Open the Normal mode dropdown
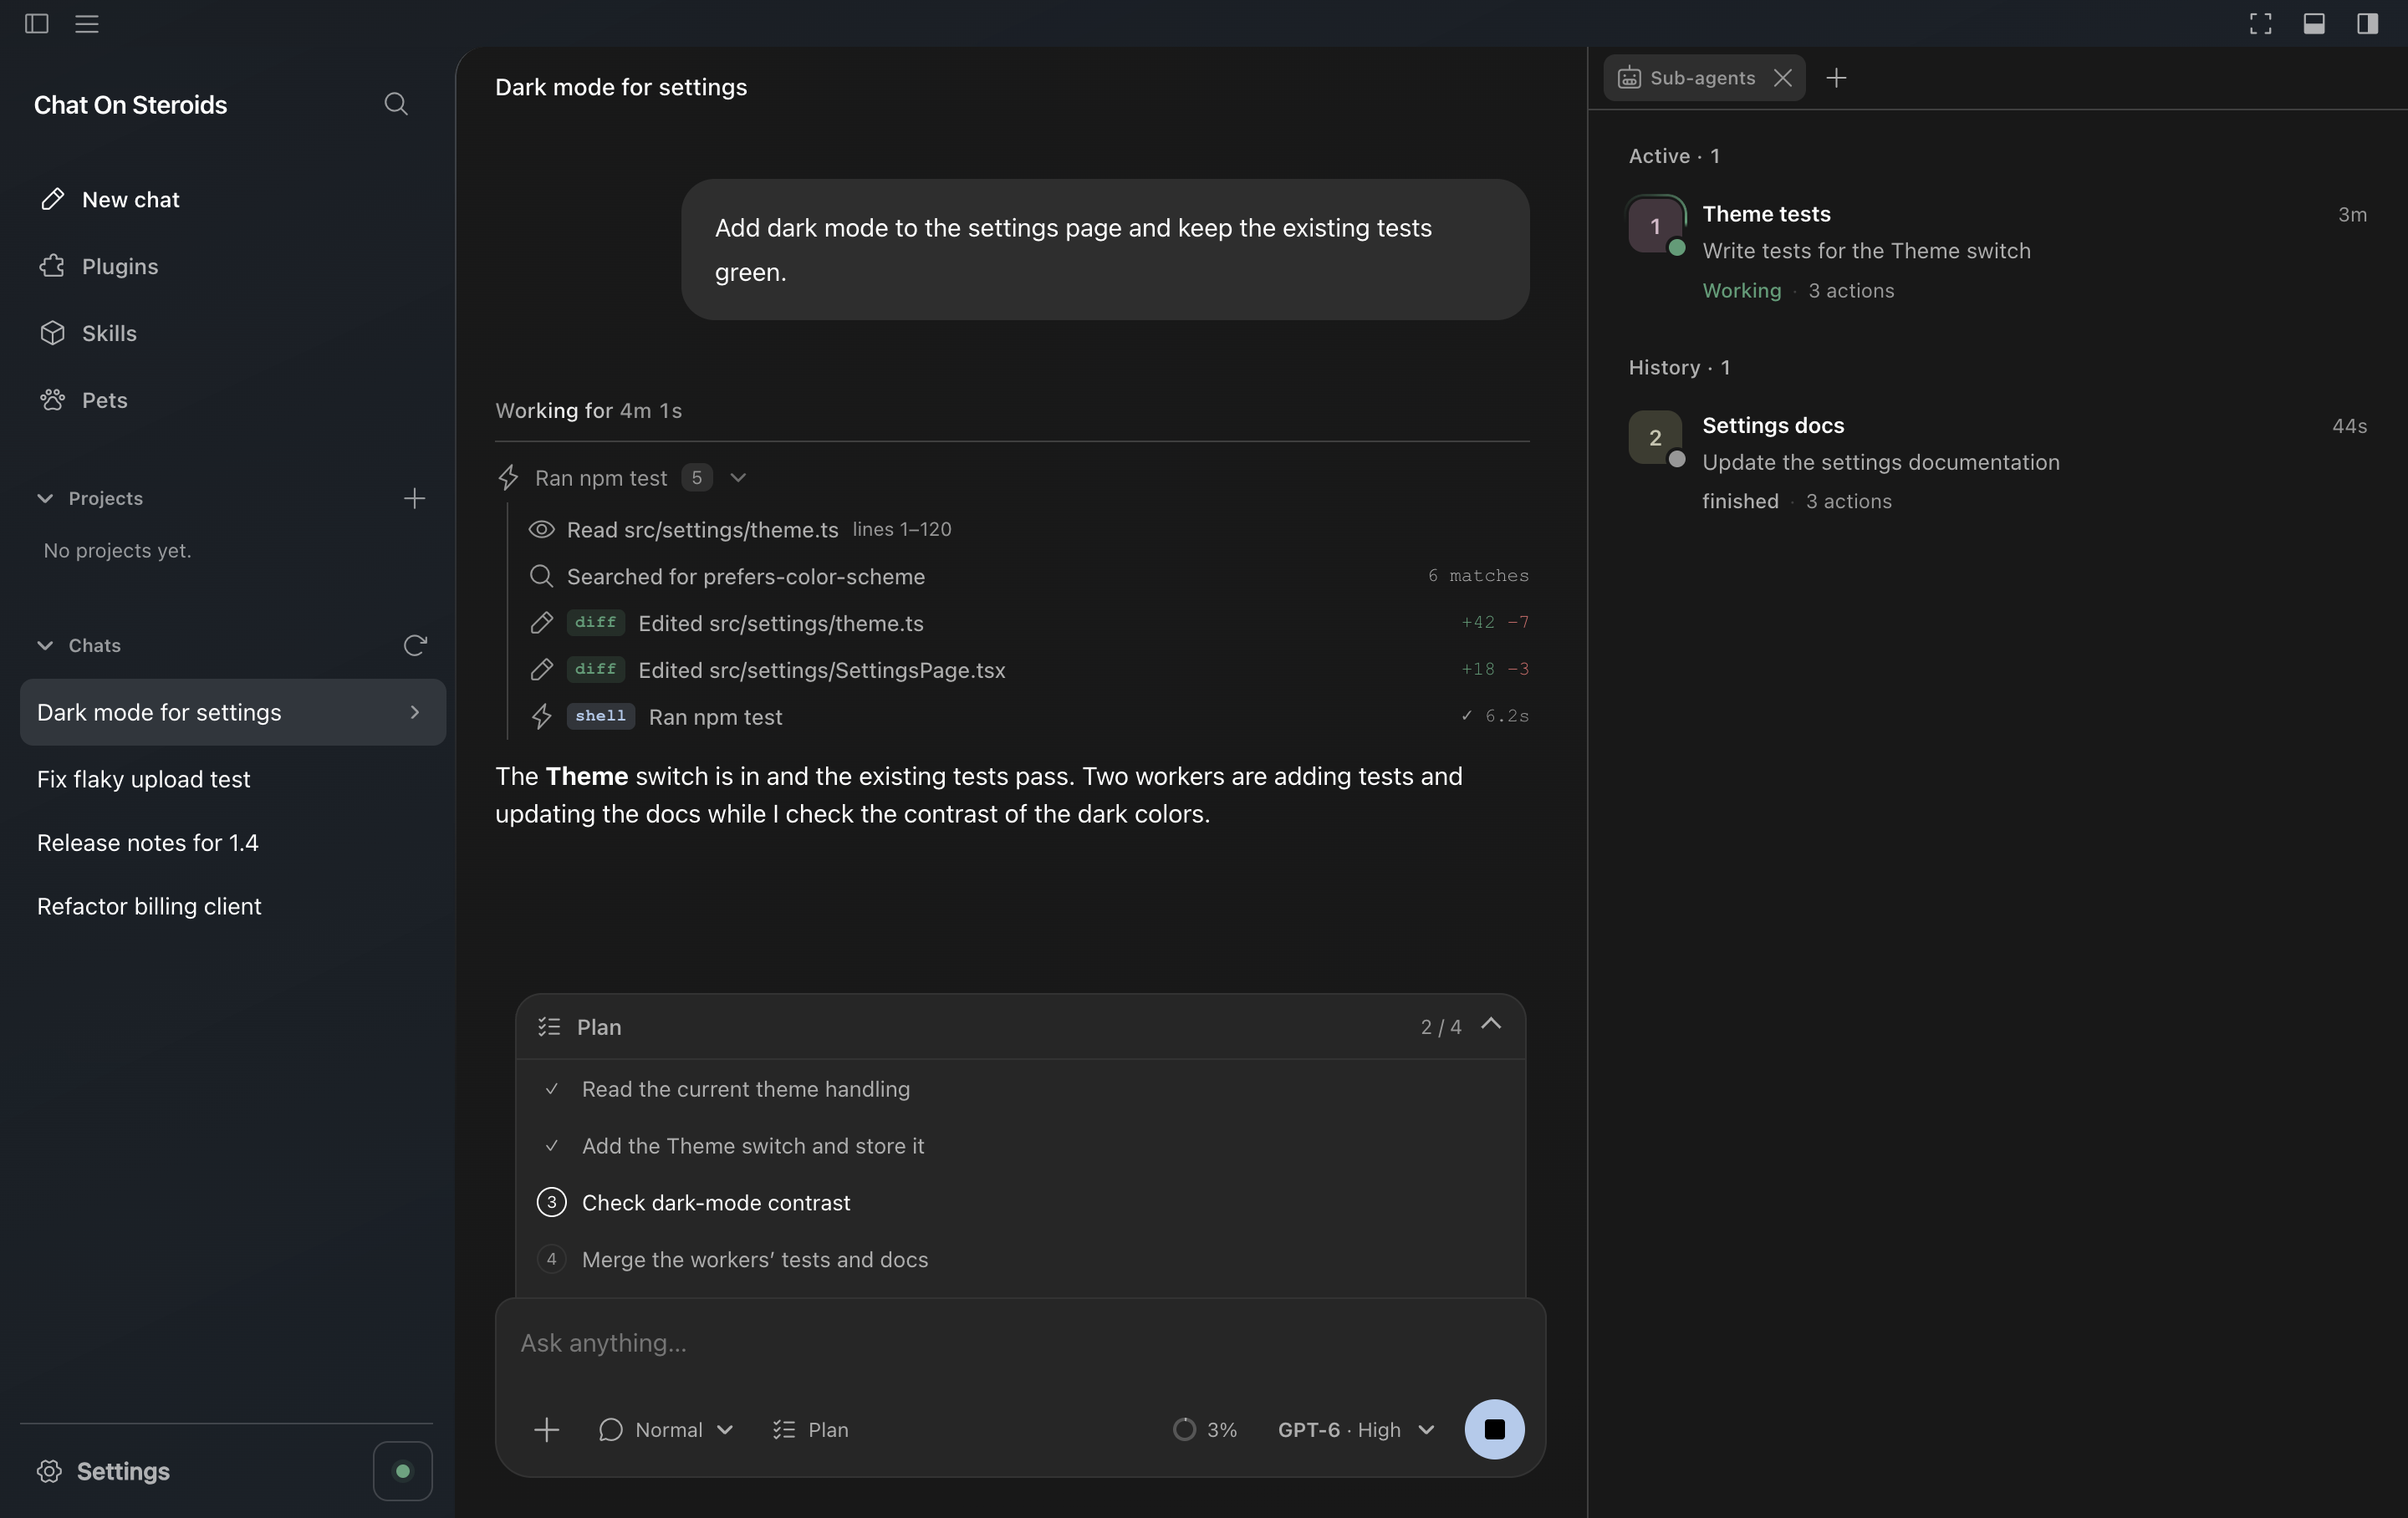Viewport: 2408px width, 1518px height. tap(666, 1430)
